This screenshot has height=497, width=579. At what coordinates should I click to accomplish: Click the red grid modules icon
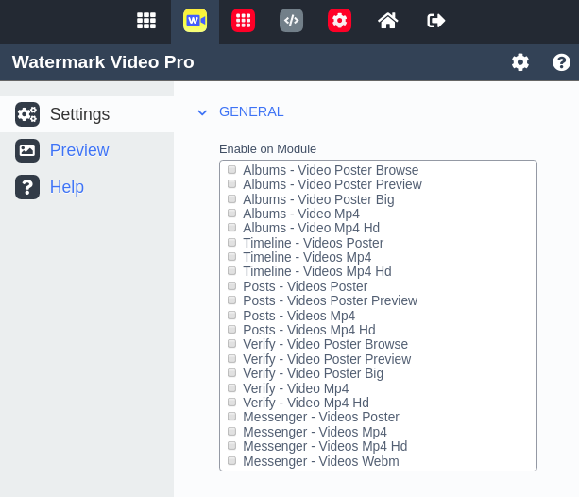pyautogui.click(x=243, y=20)
